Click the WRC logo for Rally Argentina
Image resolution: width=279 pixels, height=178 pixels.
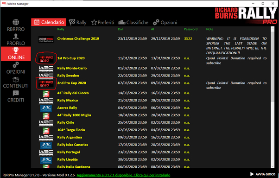[x=46, y=138]
